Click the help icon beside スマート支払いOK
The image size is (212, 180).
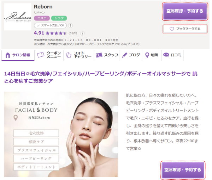point(70,25)
